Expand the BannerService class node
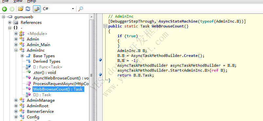Screen dimensions: 263x121 coord(16,111)
